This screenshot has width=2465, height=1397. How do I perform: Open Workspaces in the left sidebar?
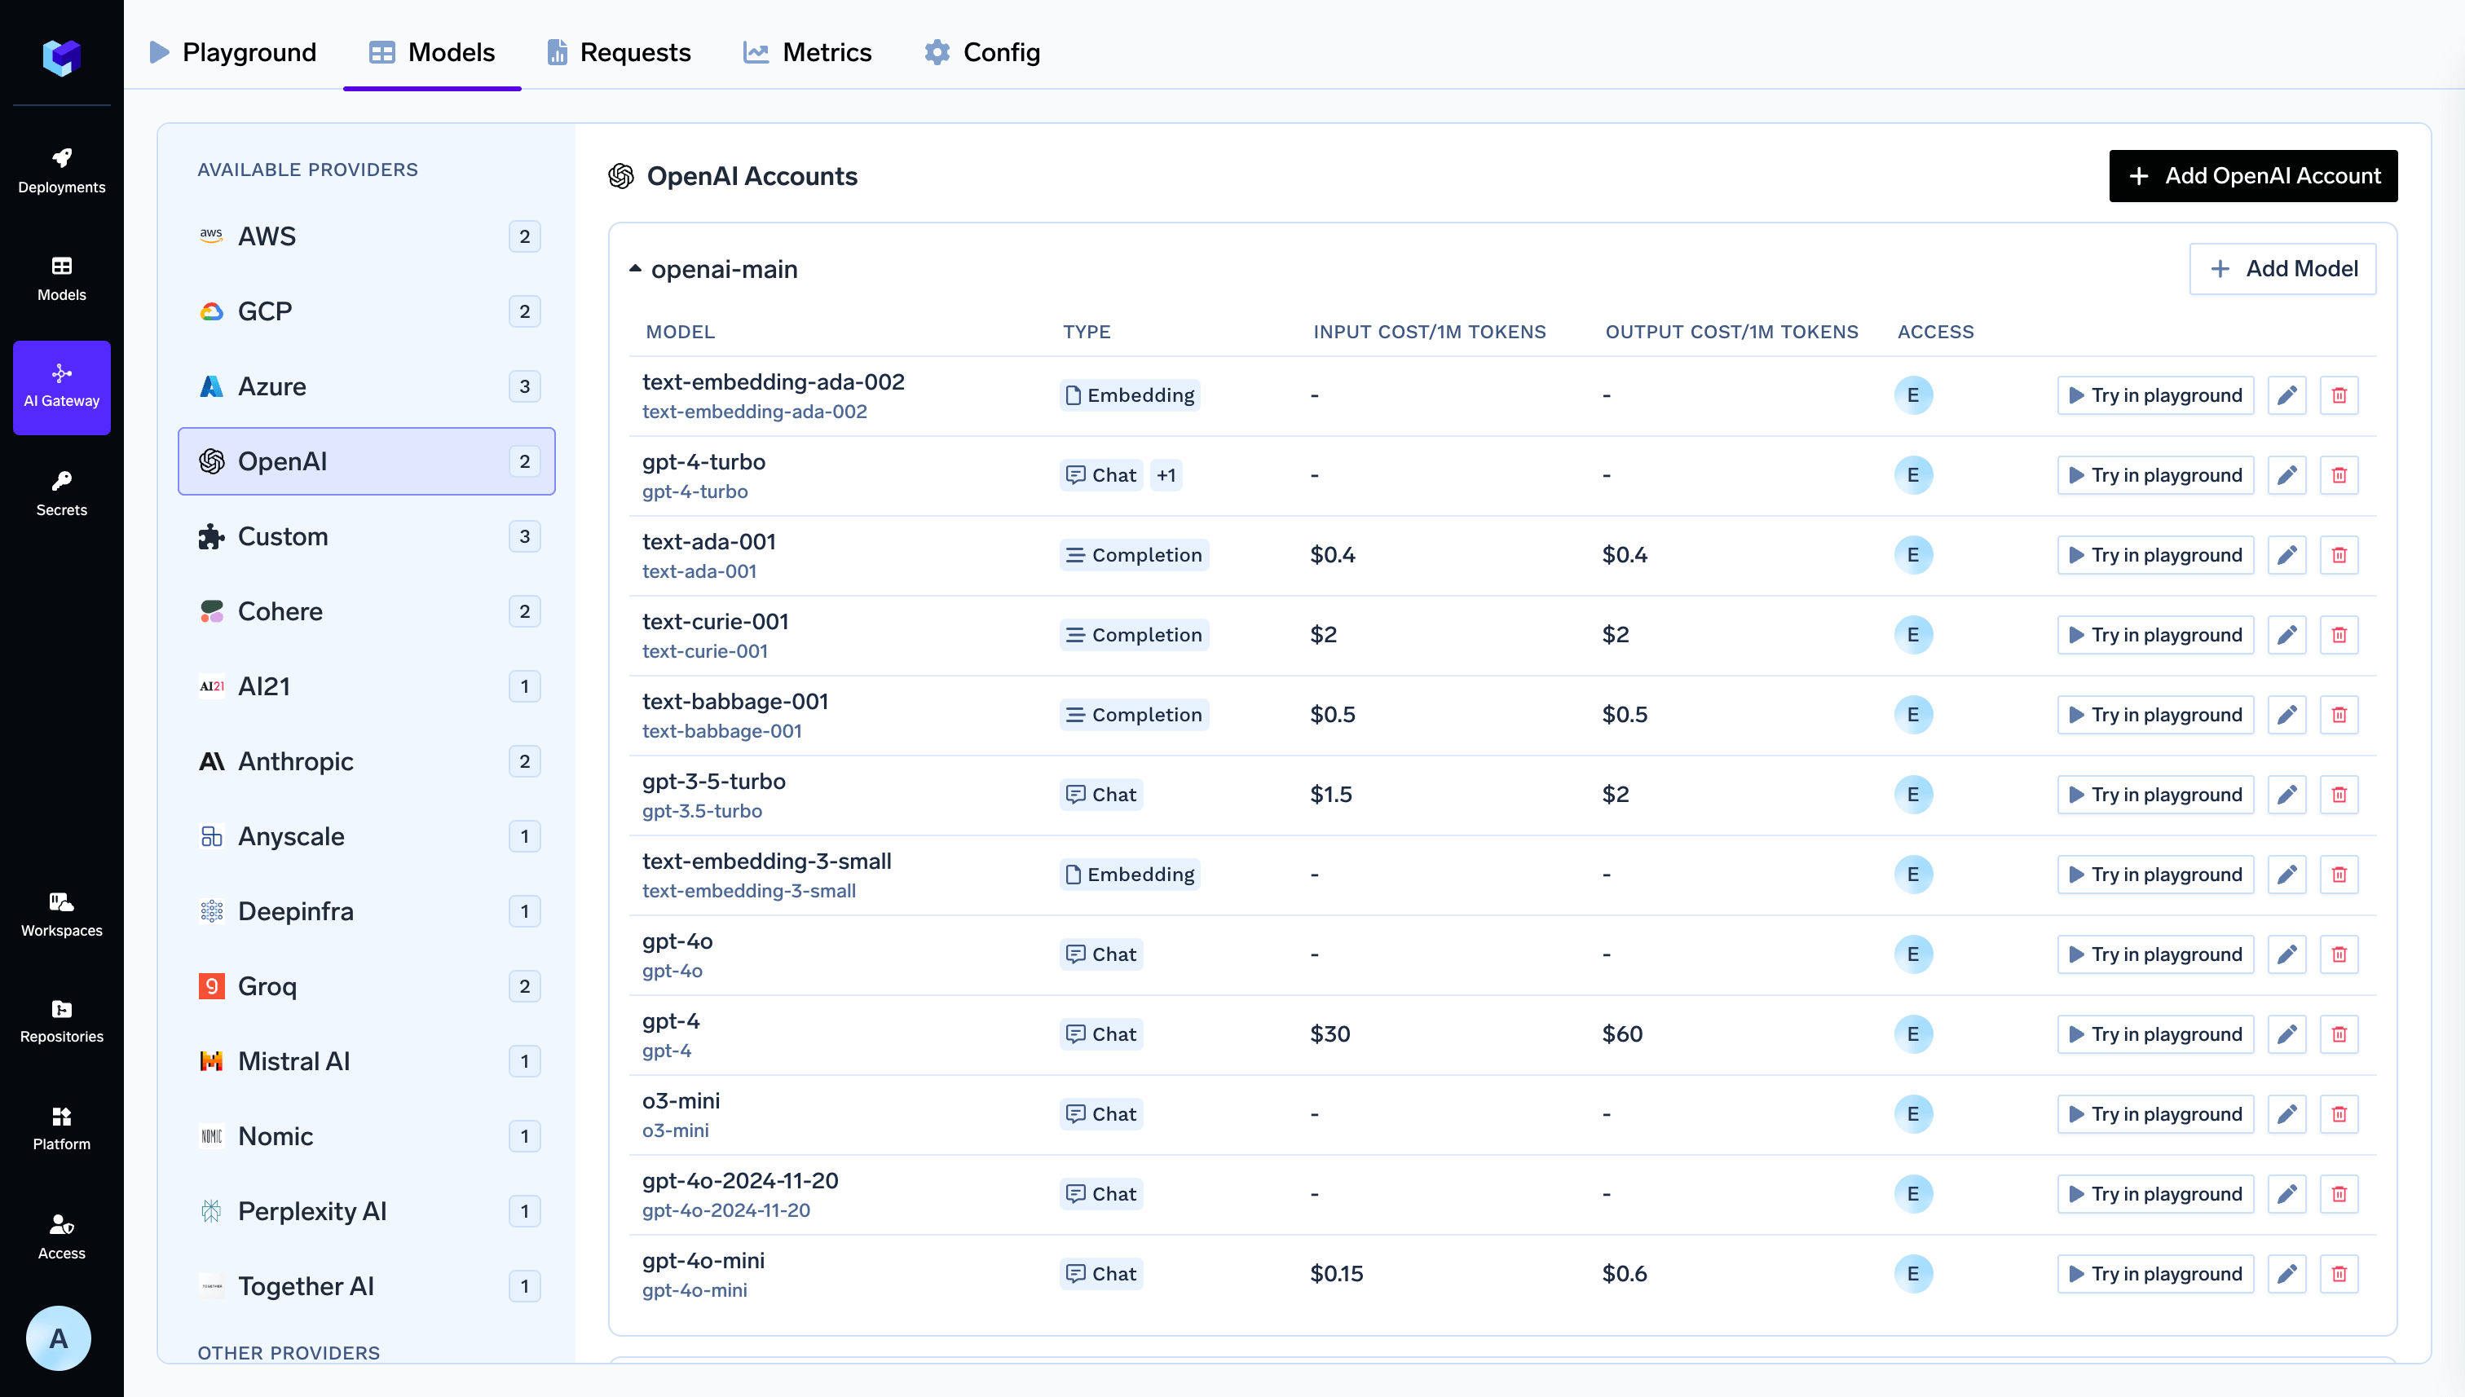[x=61, y=914]
